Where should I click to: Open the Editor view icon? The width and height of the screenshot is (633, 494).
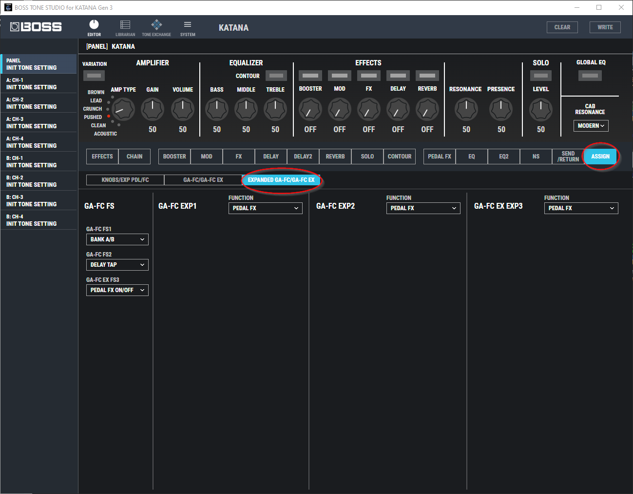tap(94, 25)
